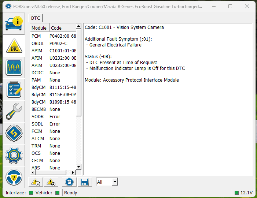Select the OCS module row
Viewport: 257px width, 198px height.
click(53, 153)
